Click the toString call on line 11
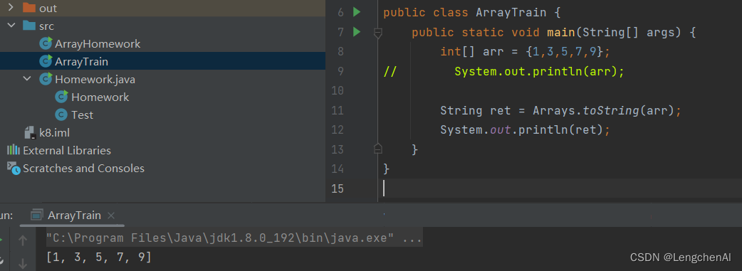The height and width of the screenshot is (271, 742). pyautogui.click(x=612, y=111)
